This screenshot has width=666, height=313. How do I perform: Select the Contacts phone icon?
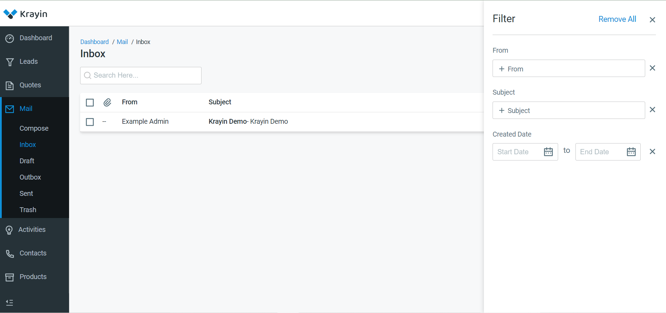pos(10,253)
